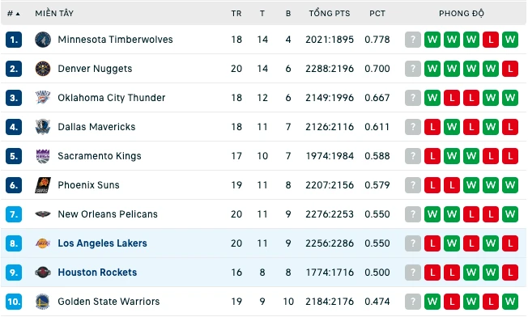The width and height of the screenshot is (528, 317).
Task: Click the red L badge in the Timberwolves row
Action: coord(491,40)
